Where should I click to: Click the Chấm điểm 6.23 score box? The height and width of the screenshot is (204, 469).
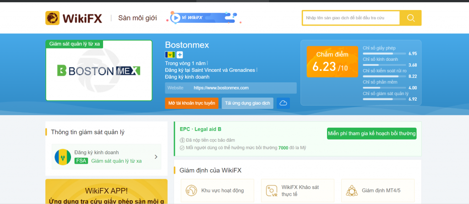(333, 62)
